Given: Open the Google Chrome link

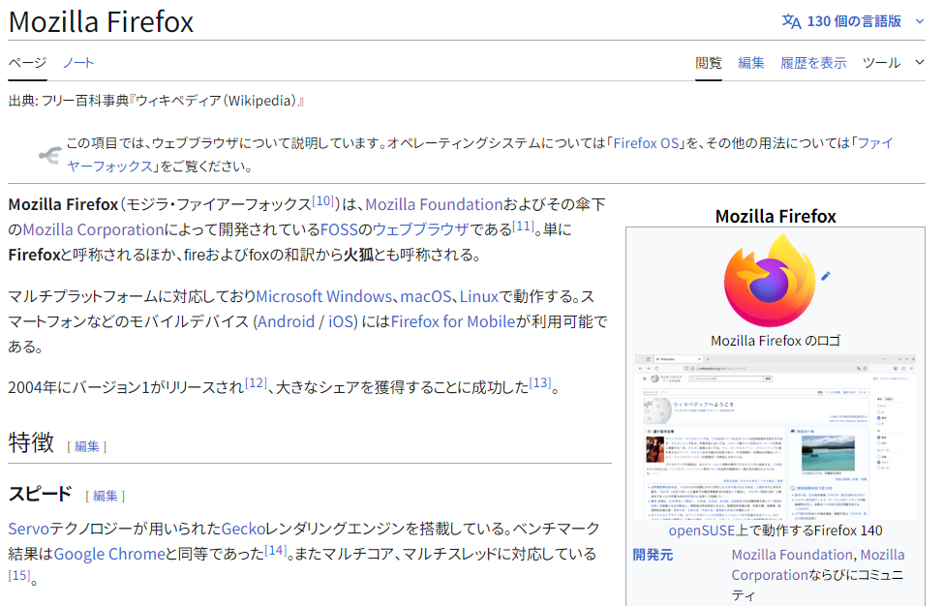Looking at the screenshot, I should tap(109, 555).
